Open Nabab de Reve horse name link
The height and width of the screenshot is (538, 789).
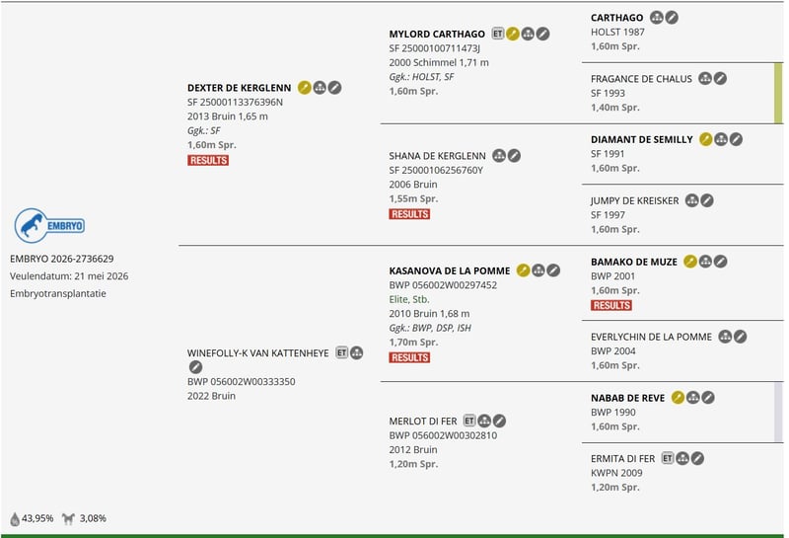(x=627, y=398)
